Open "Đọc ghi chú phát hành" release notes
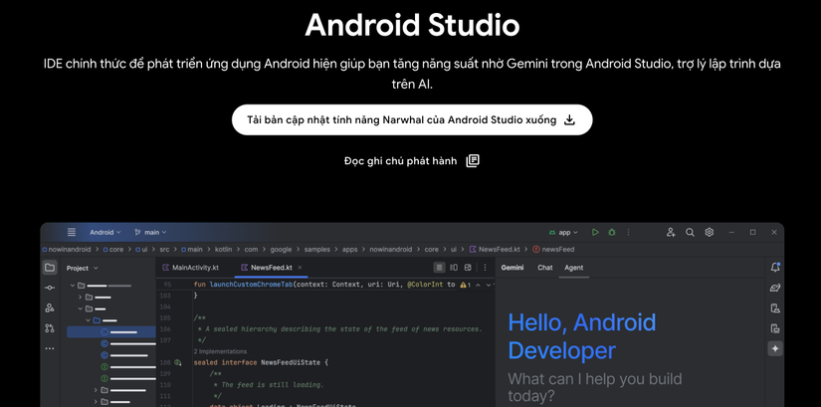This screenshot has width=821, height=407. tap(412, 161)
